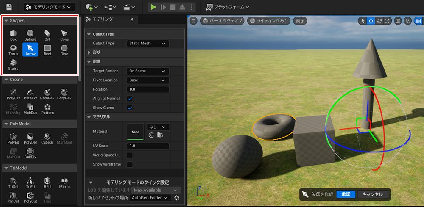Viewport: 424px width, 207px height.
Task: Select the Box shape tool
Action: pyautogui.click(x=13, y=35)
